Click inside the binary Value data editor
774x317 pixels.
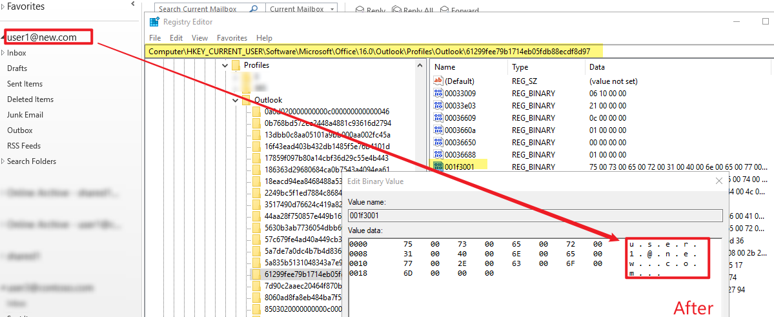pos(535,278)
